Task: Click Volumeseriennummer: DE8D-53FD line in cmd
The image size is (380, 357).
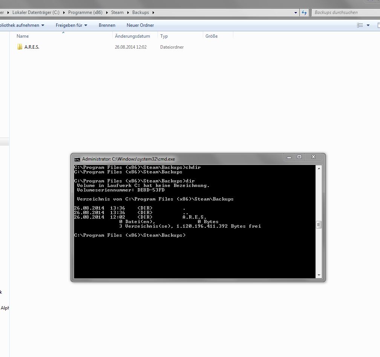Action: pos(121,190)
